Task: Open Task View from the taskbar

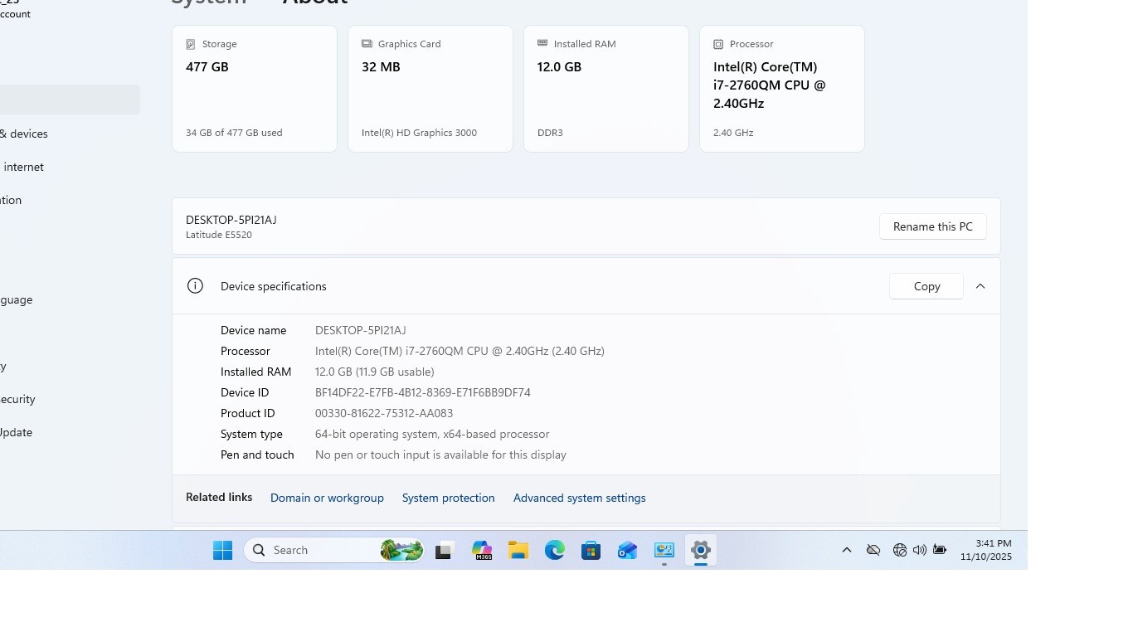Action: click(x=445, y=550)
